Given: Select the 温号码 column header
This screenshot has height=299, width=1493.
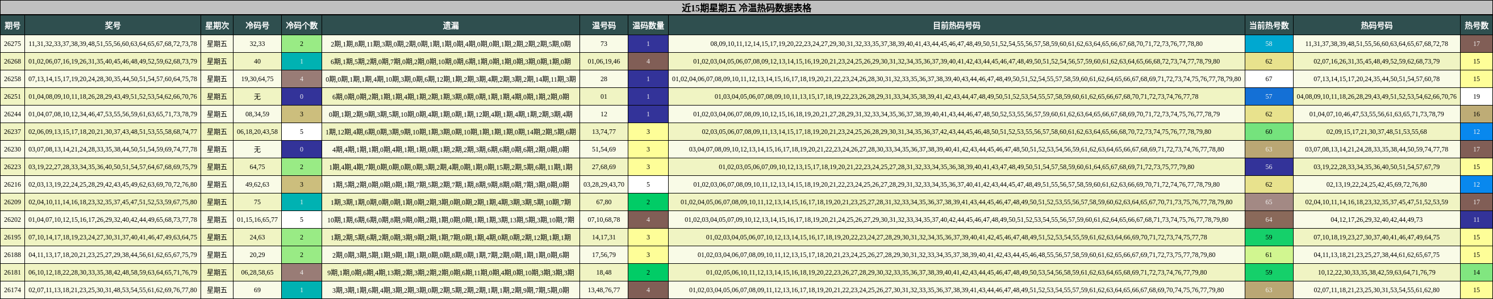Looking at the screenshot, I should click(604, 26).
